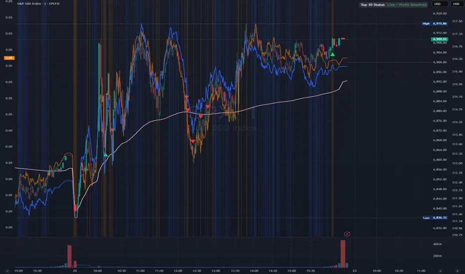Click the S&P 500 Index chart title
465x274 pixels.
pyautogui.click(x=38, y=3)
